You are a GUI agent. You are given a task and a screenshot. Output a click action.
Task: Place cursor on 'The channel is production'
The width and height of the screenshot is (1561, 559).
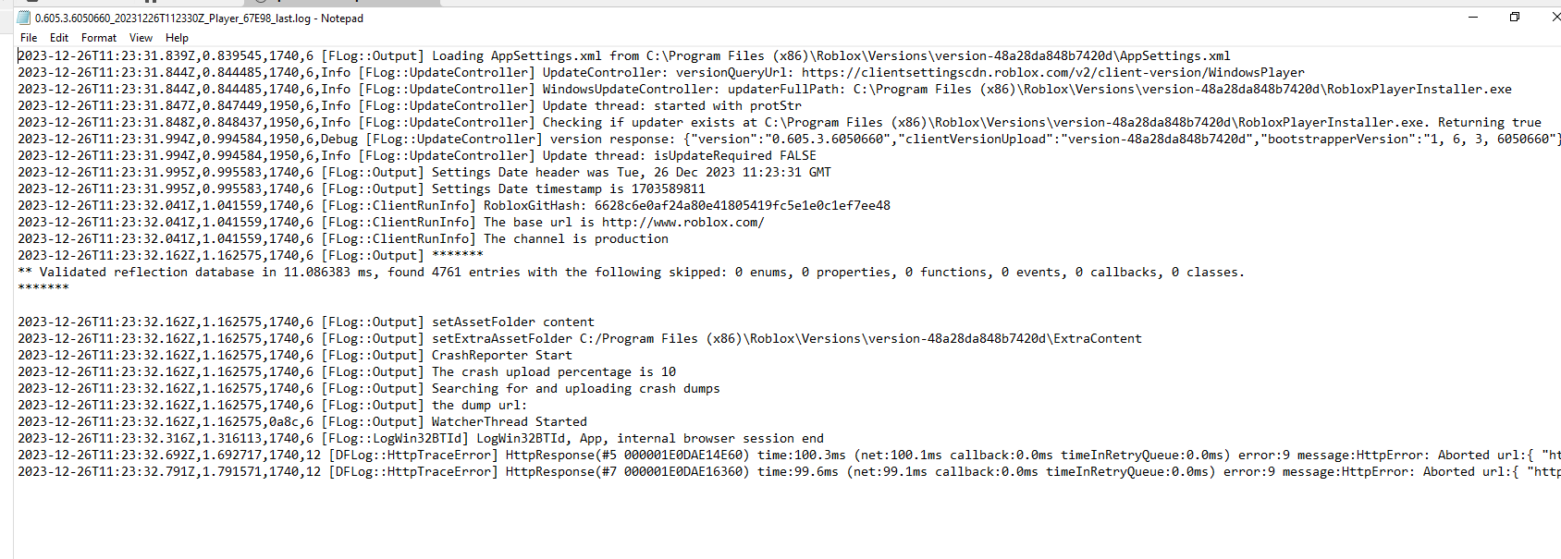coord(575,239)
